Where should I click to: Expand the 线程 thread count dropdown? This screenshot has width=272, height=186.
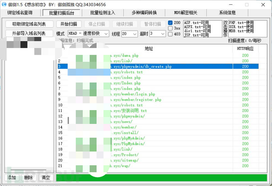(x=130, y=34)
